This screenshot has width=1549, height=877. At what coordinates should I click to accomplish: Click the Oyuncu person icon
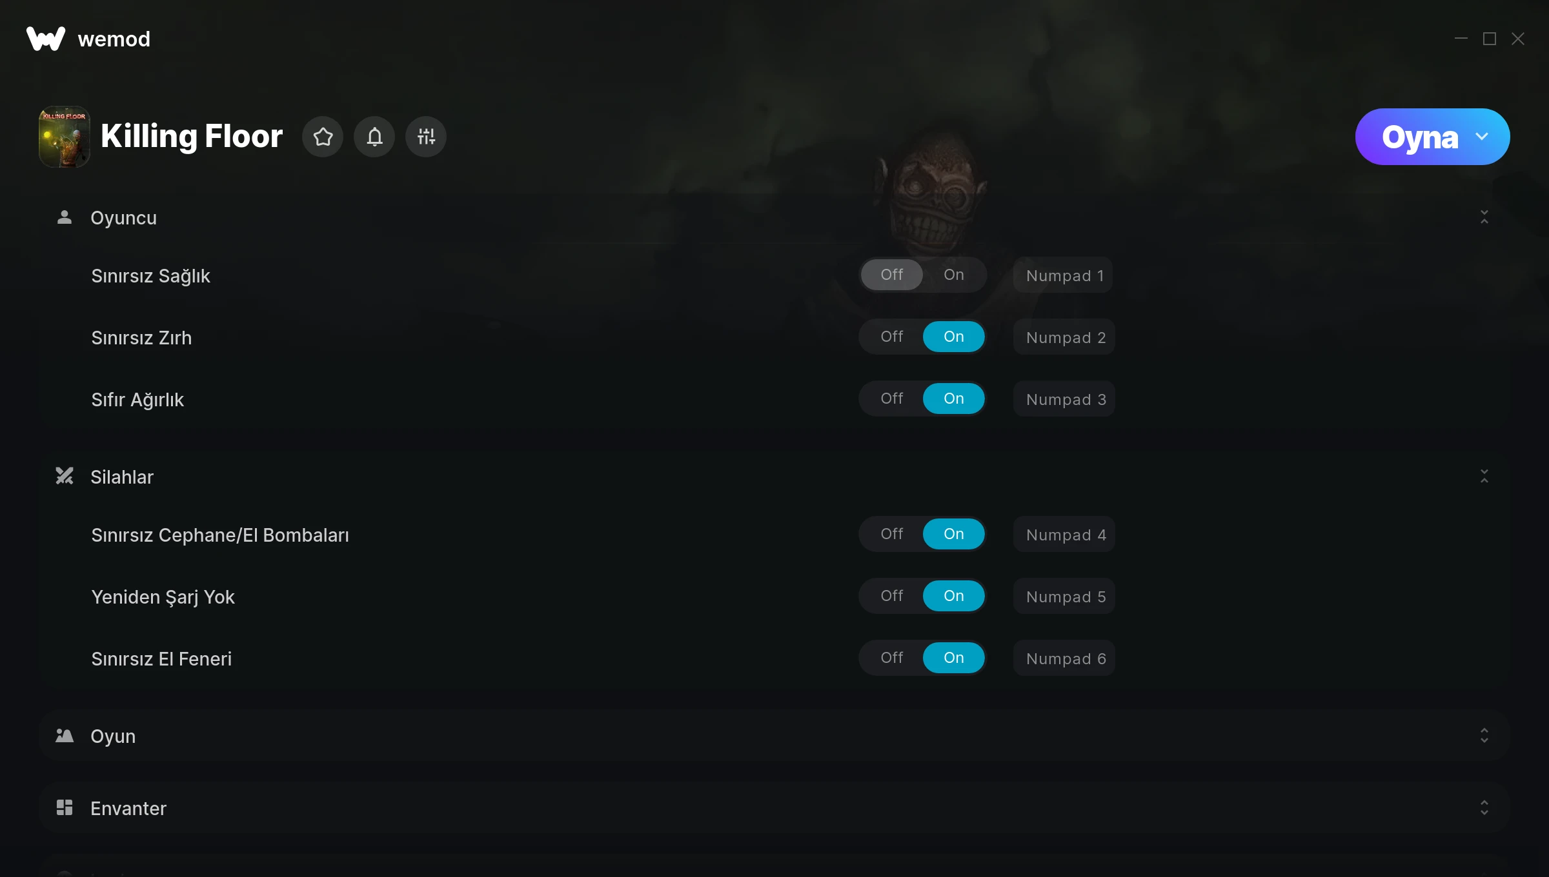[x=65, y=217]
